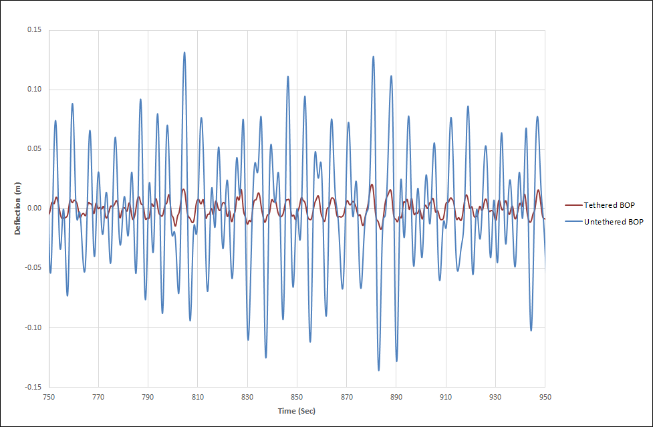Select the Deflection (m) vertical axis title
This screenshot has height=427, width=653.
[x=19, y=208]
